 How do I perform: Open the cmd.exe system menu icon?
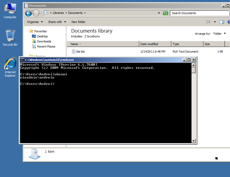pyautogui.click(x=22, y=60)
